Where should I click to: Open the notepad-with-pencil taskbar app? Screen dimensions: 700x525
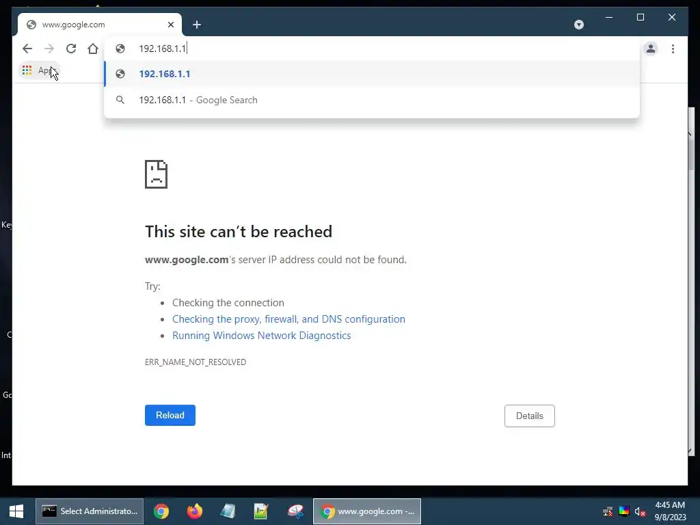261,511
